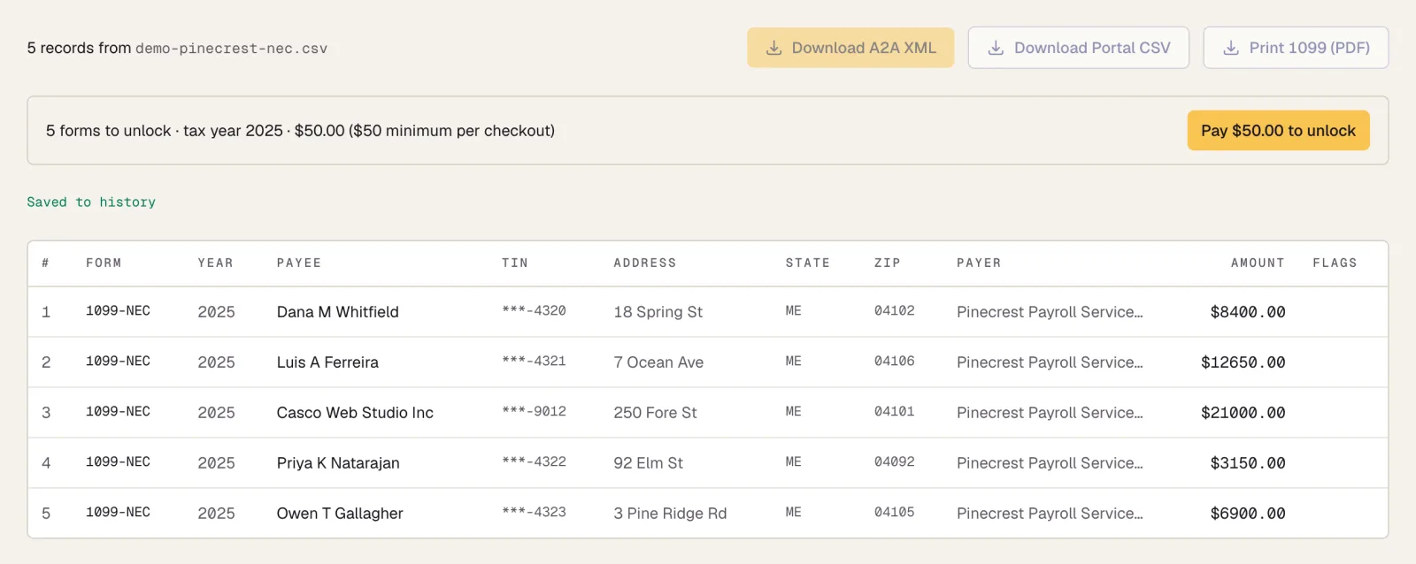1416x564 pixels.
Task: Click the YEAR column header
Action: [216, 263]
